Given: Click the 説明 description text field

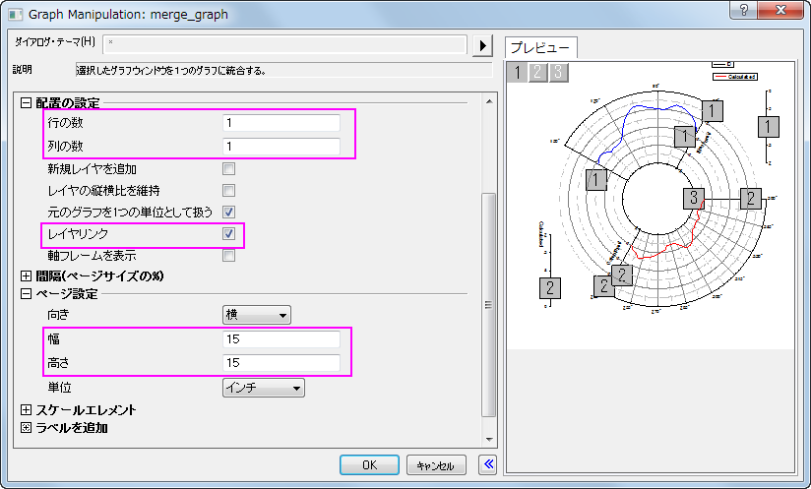Looking at the screenshot, I should pos(284,70).
